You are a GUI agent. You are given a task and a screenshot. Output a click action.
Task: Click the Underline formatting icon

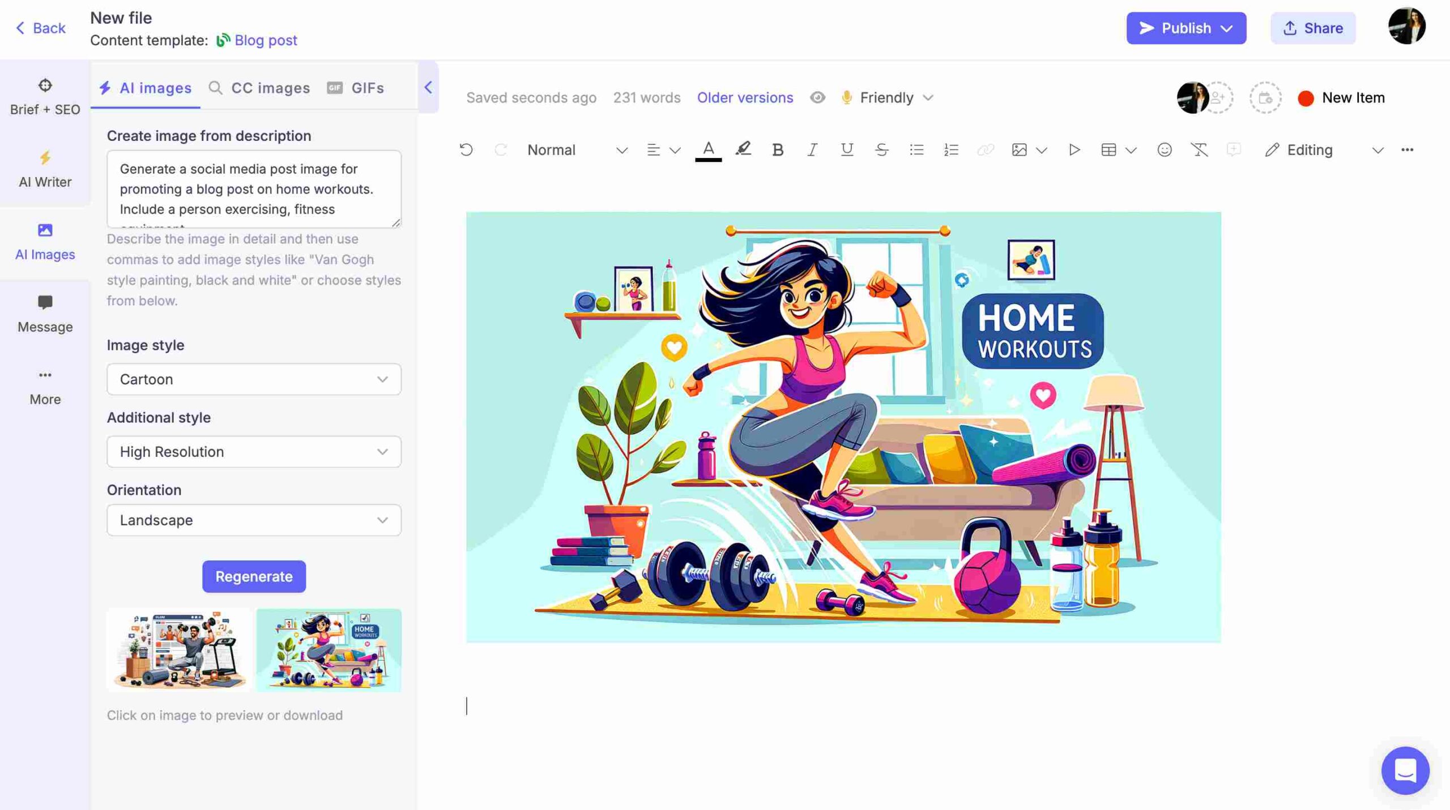(x=846, y=150)
